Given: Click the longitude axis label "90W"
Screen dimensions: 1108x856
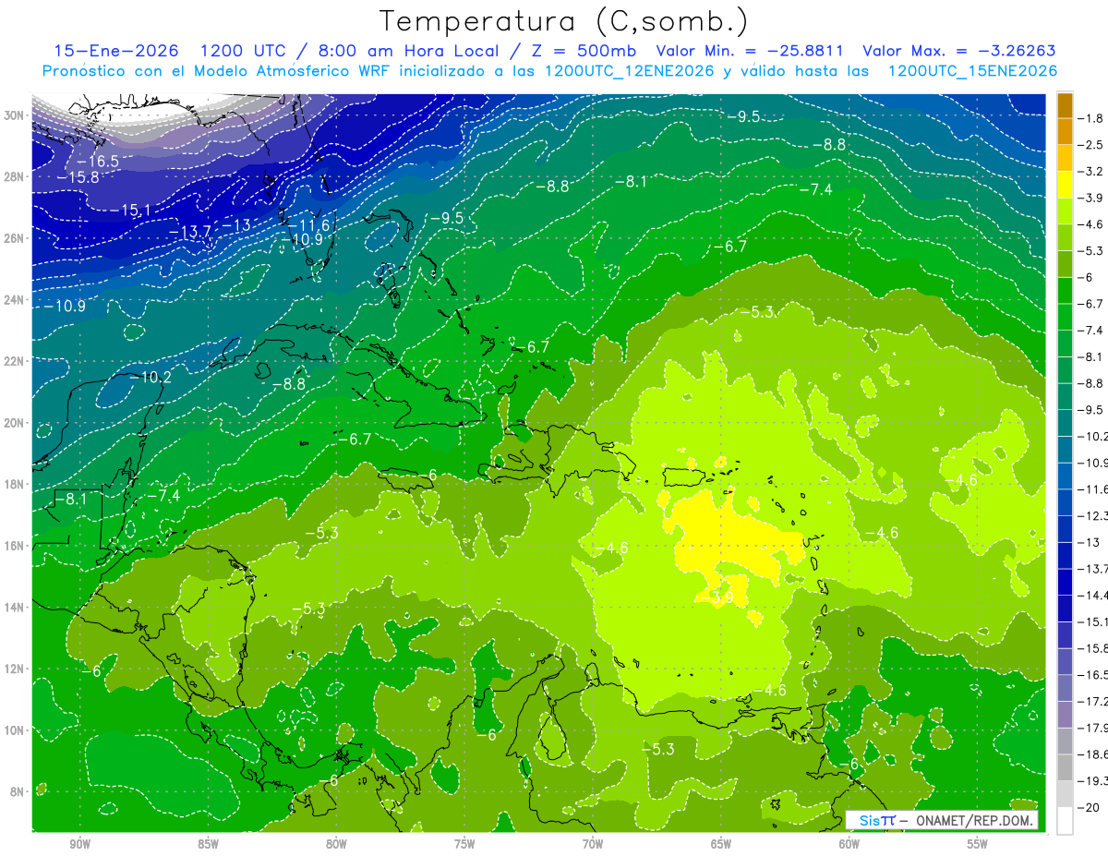Looking at the screenshot, I should click(79, 844).
